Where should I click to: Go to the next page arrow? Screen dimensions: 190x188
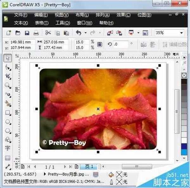pos(65,166)
